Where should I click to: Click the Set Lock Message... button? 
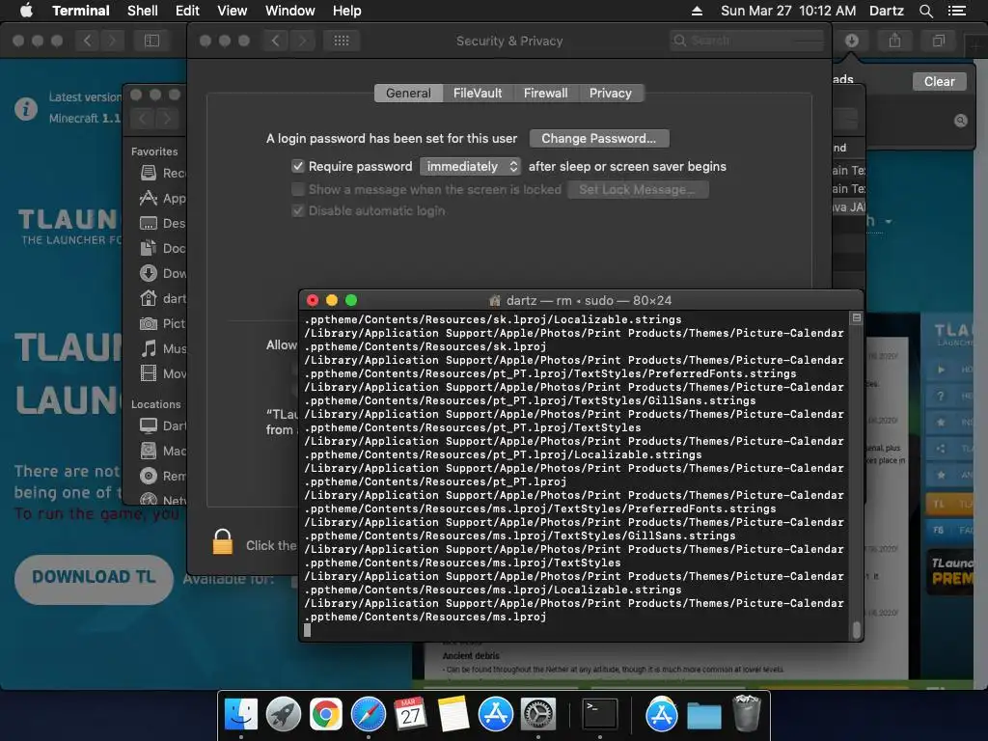point(638,190)
